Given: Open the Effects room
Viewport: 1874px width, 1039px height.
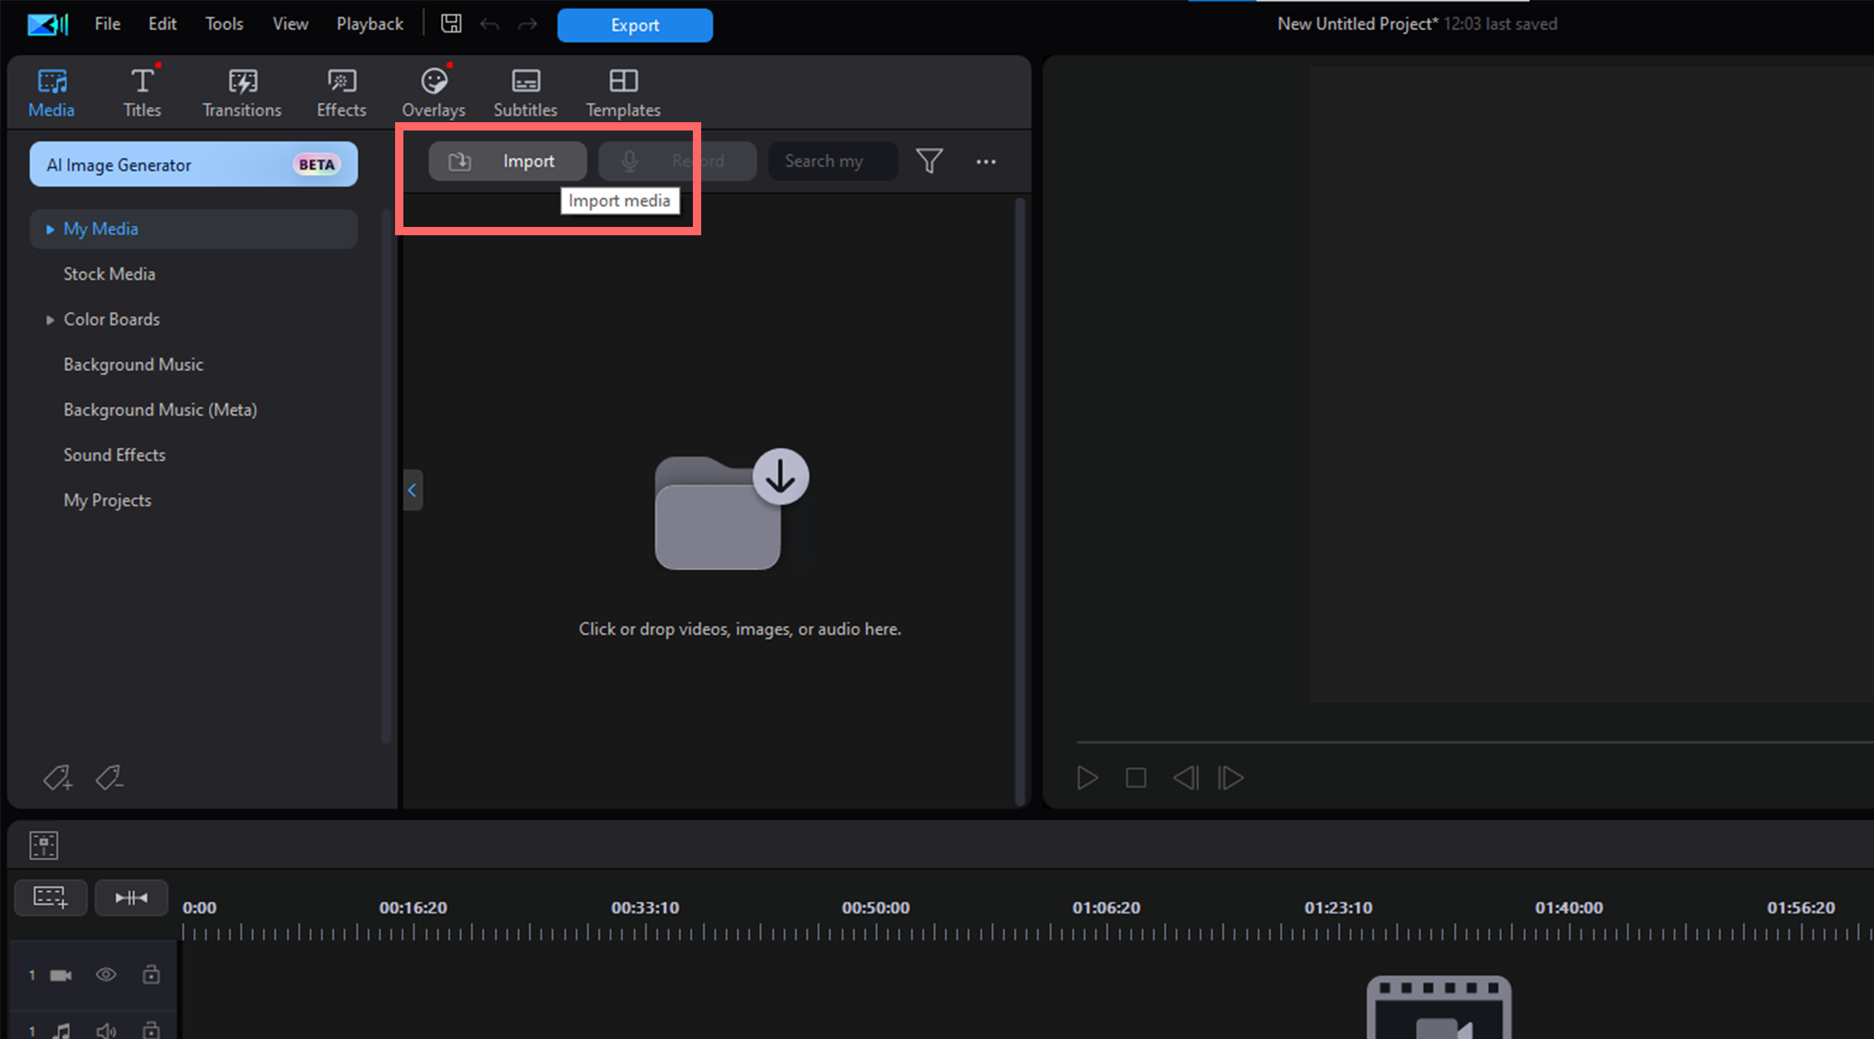Looking at the screenshot, I should pos(341,93).
